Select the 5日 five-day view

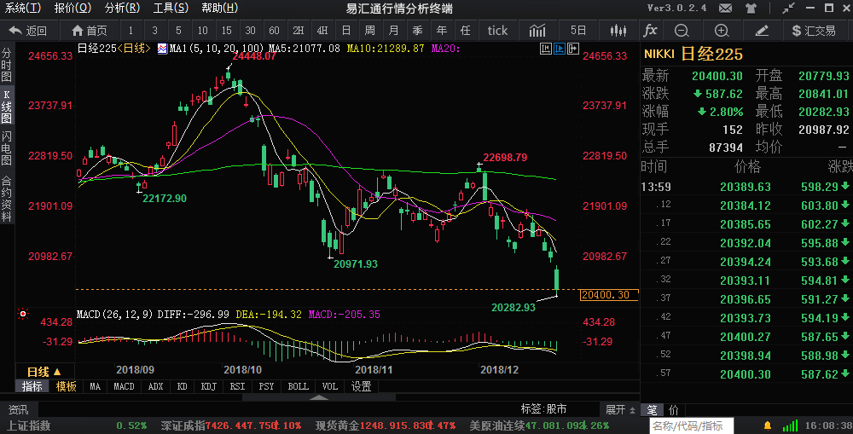(578, 31)
